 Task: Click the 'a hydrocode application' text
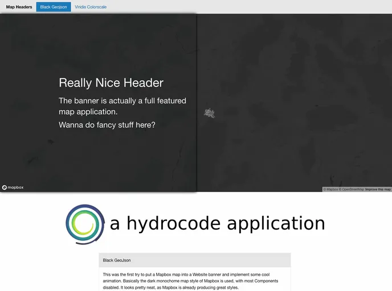[218, 223]
